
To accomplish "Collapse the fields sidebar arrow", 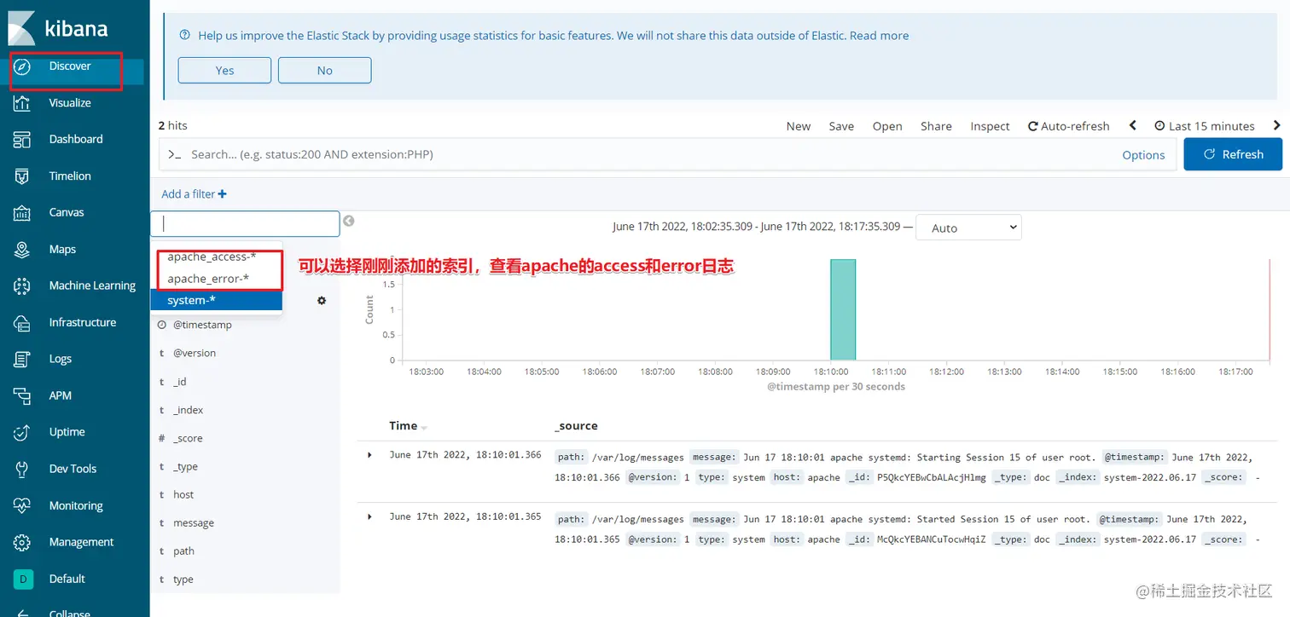I will (x=348, y=222).
